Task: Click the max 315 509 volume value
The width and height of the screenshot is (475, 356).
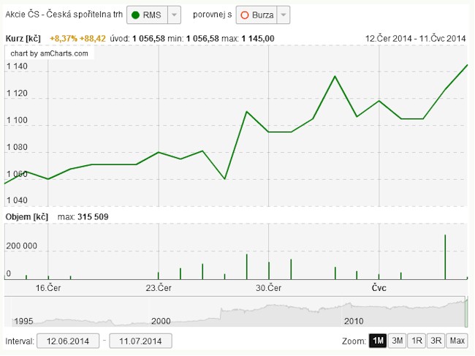Action: [x=93, y=217]
